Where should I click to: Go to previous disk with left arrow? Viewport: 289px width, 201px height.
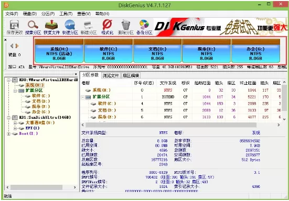(12, 46)
